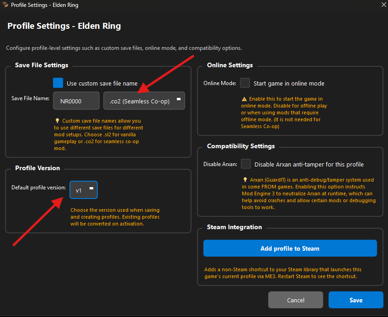Screen dimensions: 388x317
Task: Close the Profile Settings window
Action: point(383,5)
